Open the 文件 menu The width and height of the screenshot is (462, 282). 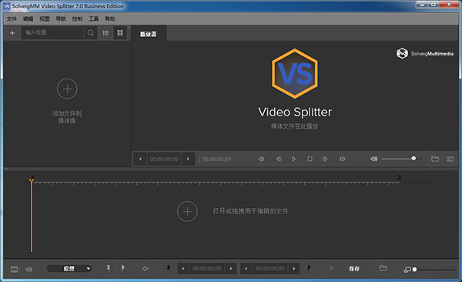pyautogui.click(x=12, y=19)
